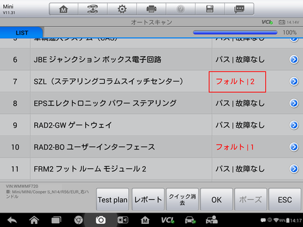The image size is (303, 227).
Task: Click the disabled ポーズ button
Action: (251, 199)
